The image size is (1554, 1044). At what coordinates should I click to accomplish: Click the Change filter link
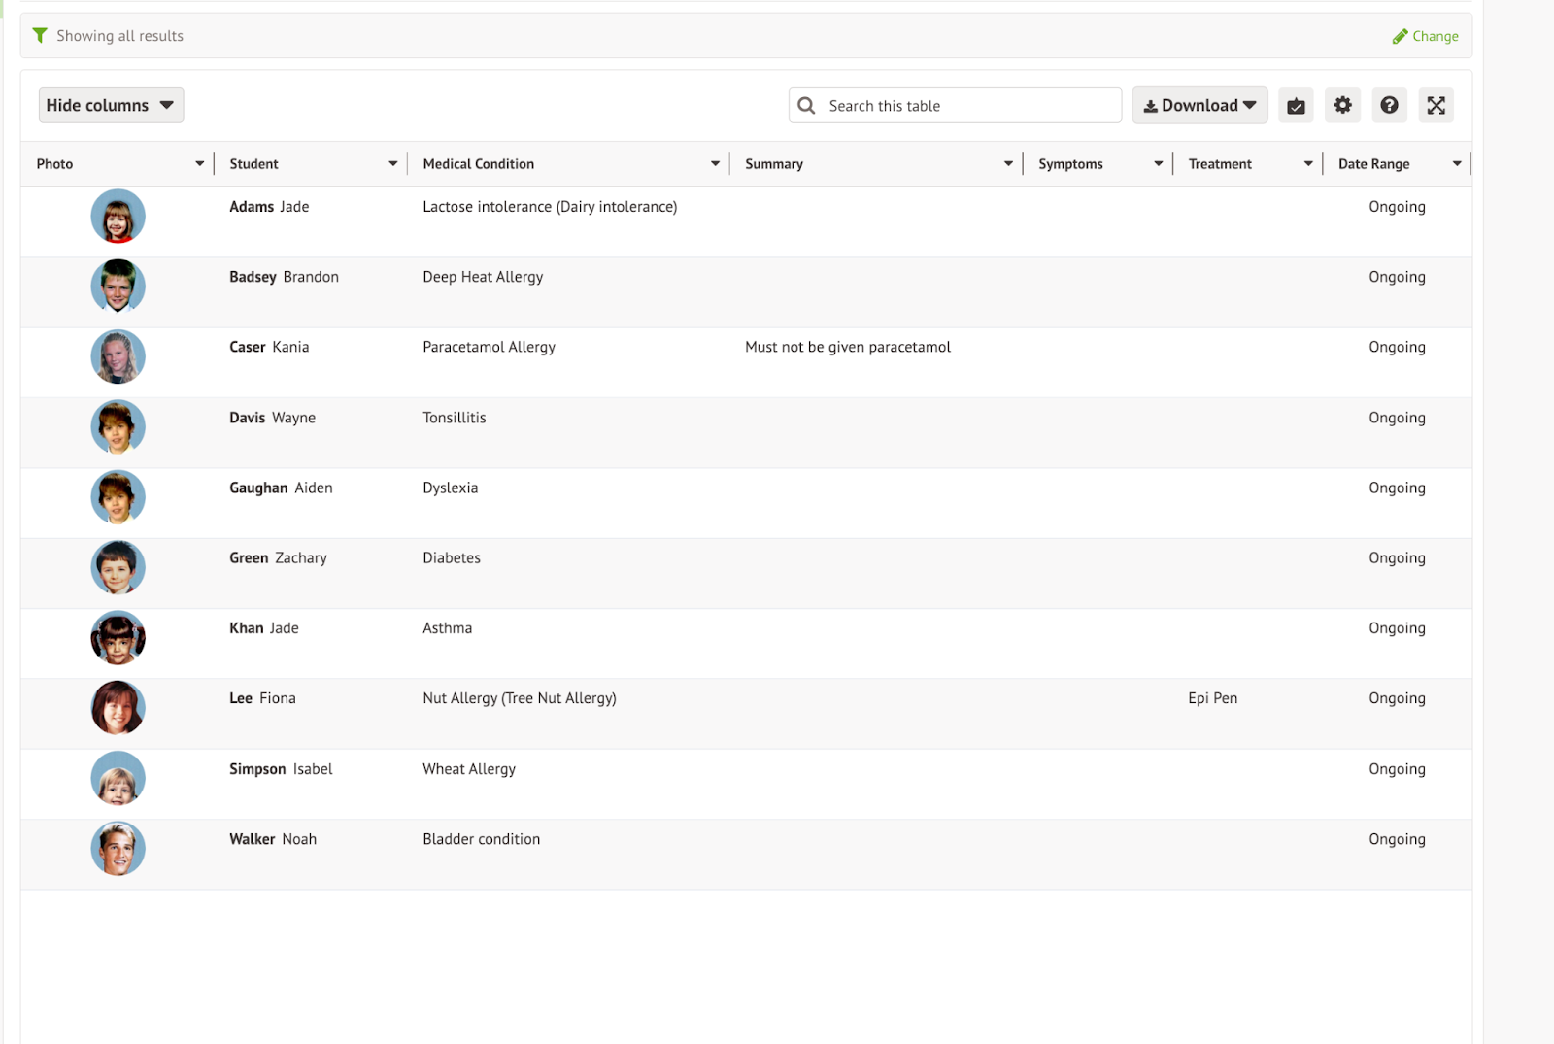tap(1435, 37)
